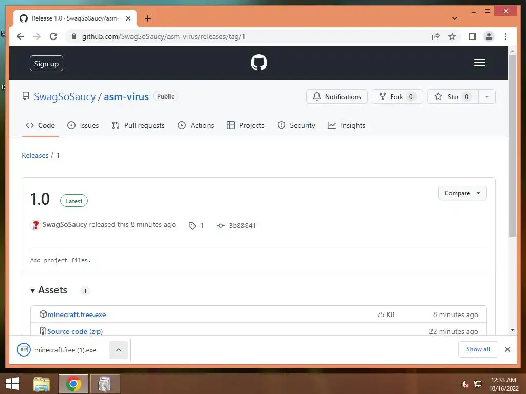Bookmark this tab with the star icon
Screen dimensions: 526x394
click(452, 36)
